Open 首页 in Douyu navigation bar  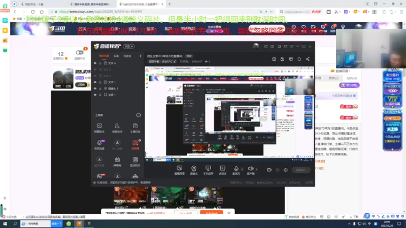coord(82,29)
